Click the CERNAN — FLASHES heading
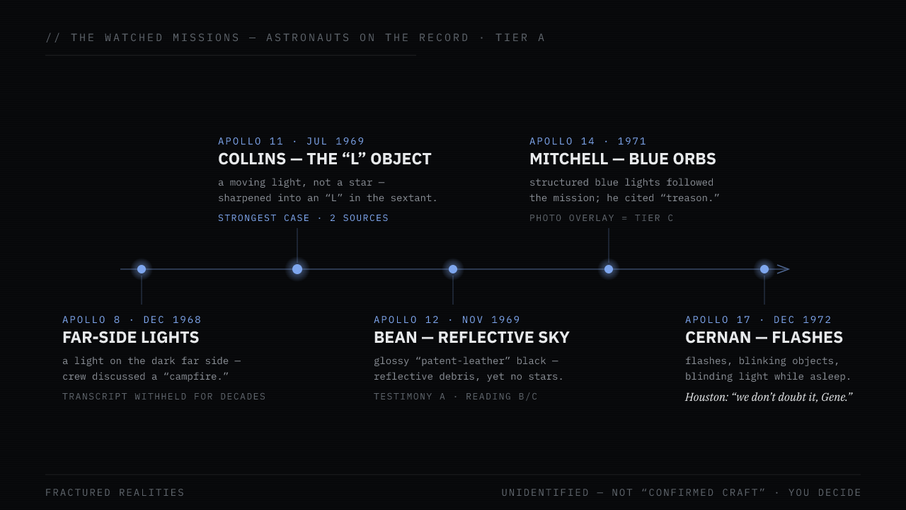The height and width of the screenshot is (510, 906). [764, 337]
